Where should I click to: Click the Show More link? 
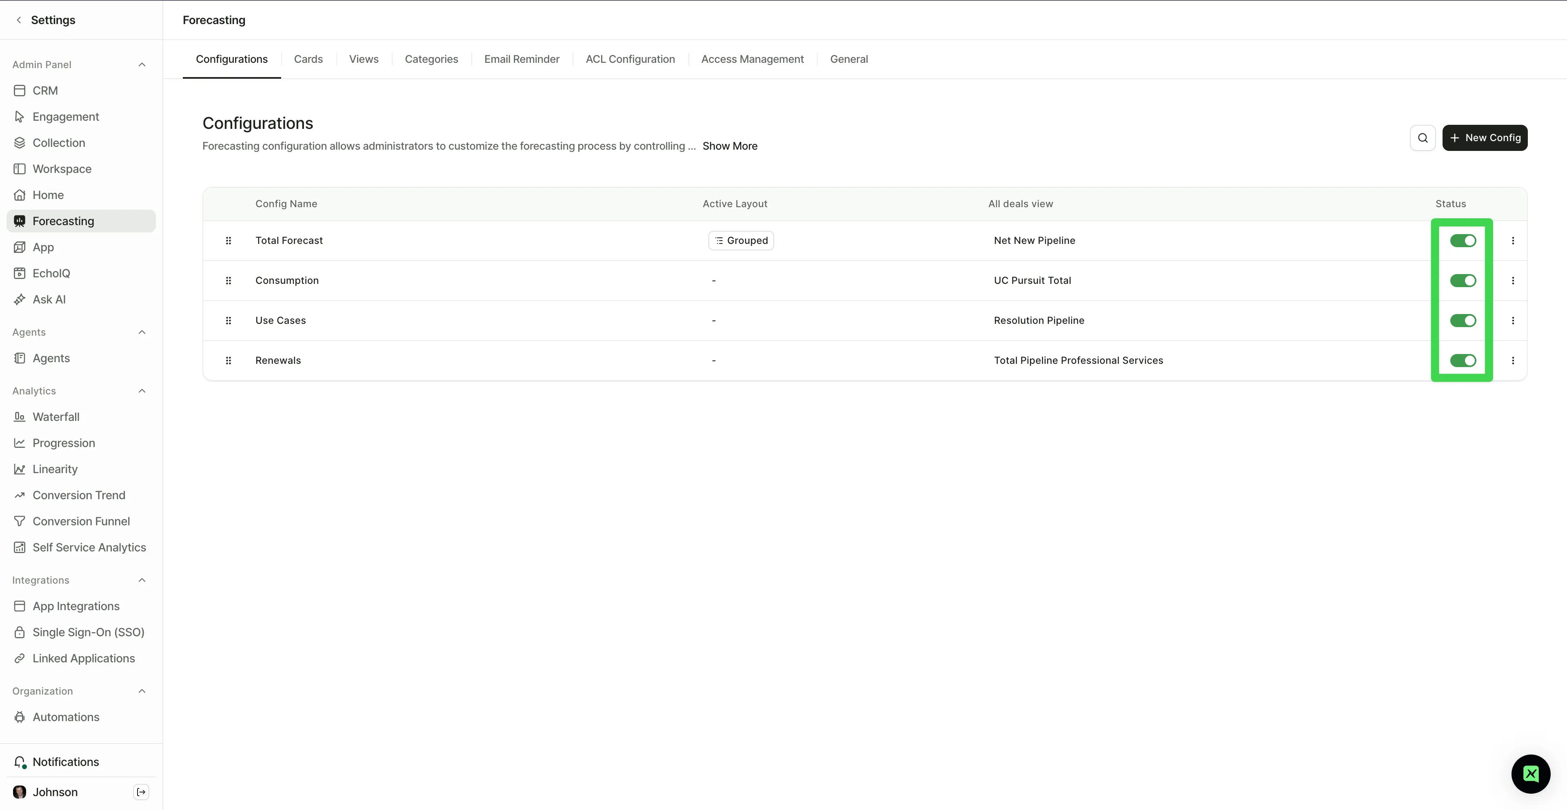(730, 146)
